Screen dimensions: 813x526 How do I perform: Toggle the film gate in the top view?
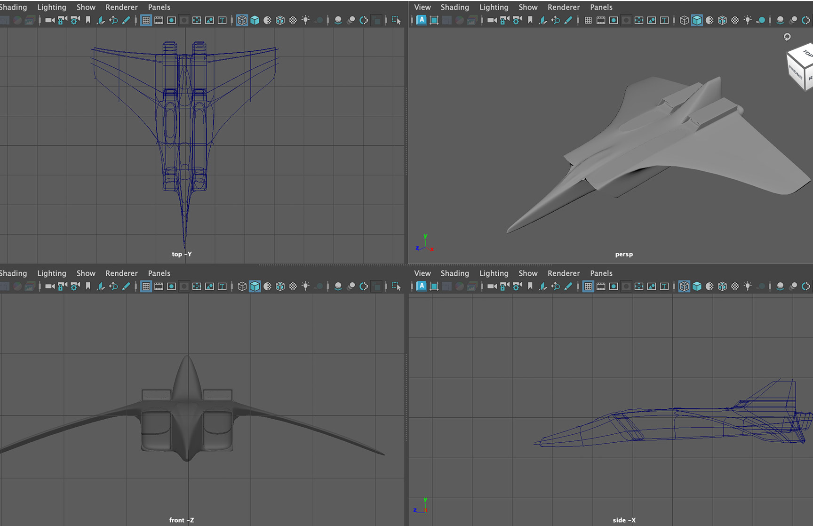click(159, 20)
